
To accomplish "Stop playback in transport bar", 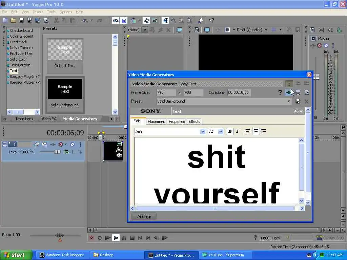I will (x=132, y=238).
